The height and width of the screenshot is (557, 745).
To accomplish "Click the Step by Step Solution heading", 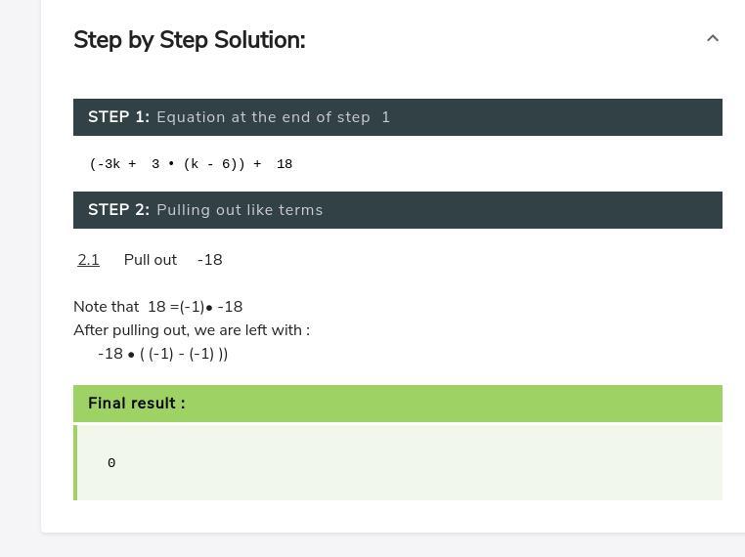I will pyautogui.click(x=189, y=40).
